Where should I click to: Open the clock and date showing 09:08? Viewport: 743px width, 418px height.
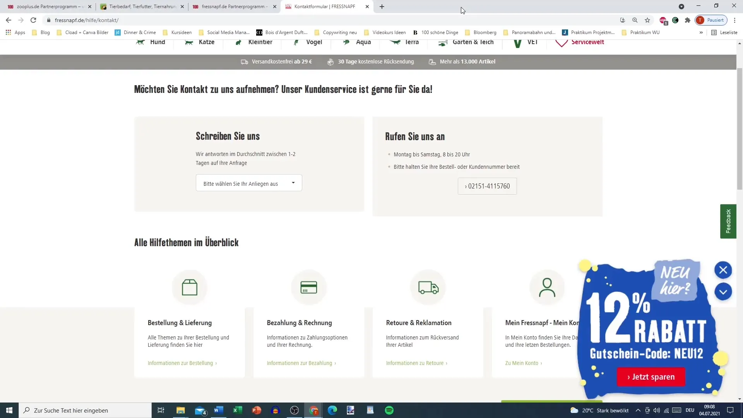(x=709, y=410)
